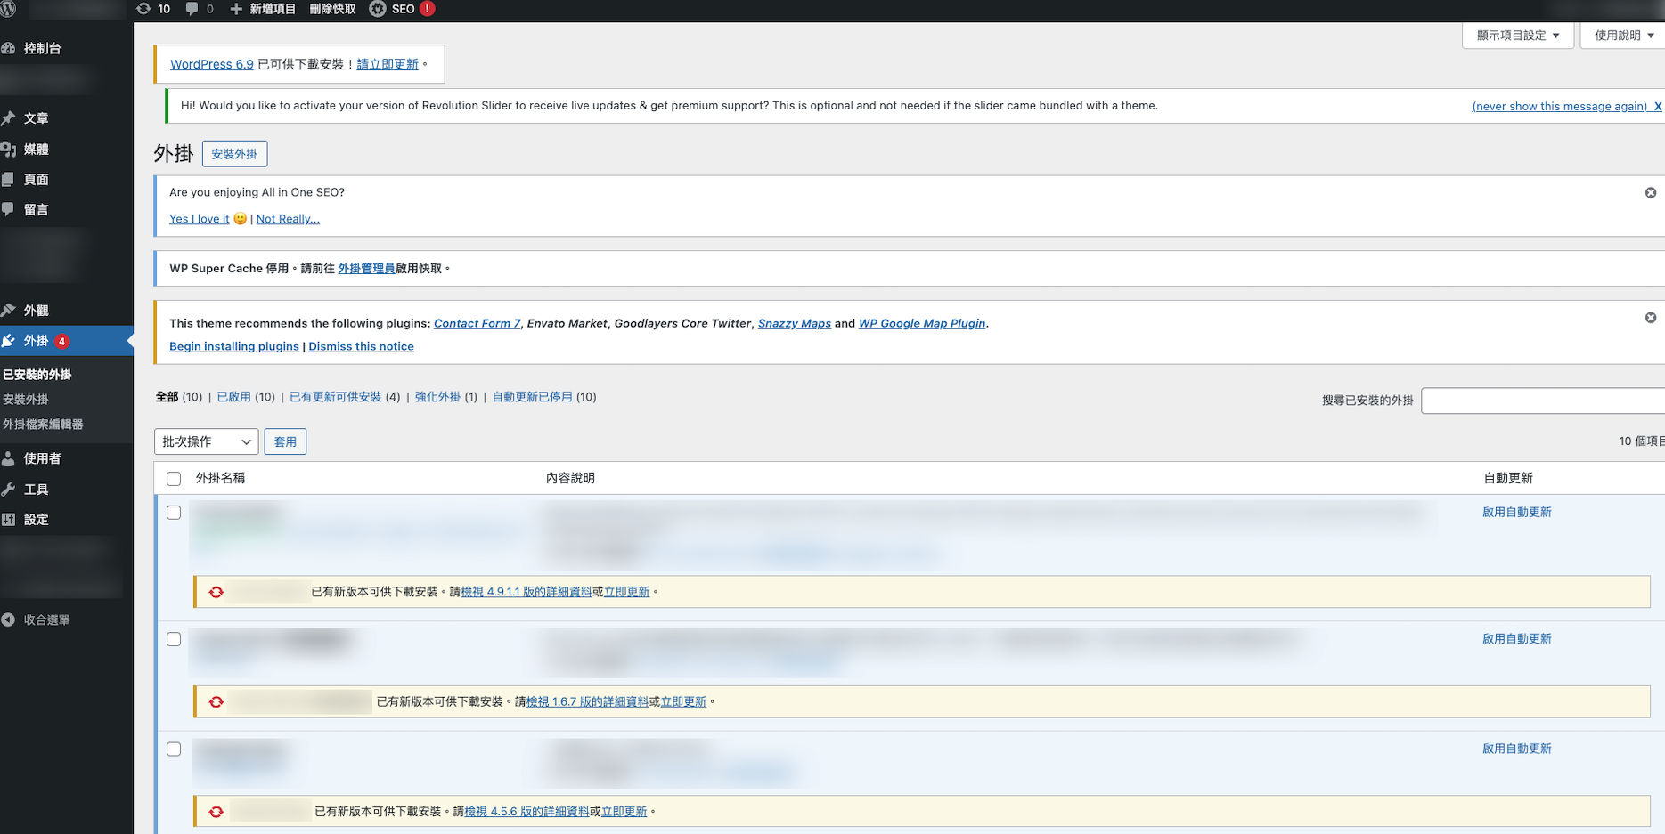Filter by 強化外掛 (1)
Image resolution: width=1665 pixels, height=834 pixels.
click(x=446, y=397)
